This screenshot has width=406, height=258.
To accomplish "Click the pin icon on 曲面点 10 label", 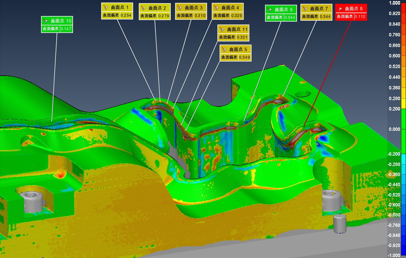I will (x=46, y=21).
